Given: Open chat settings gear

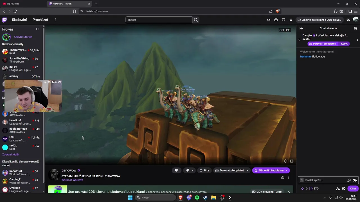Looking at the screenshot, I should (344, 189).
